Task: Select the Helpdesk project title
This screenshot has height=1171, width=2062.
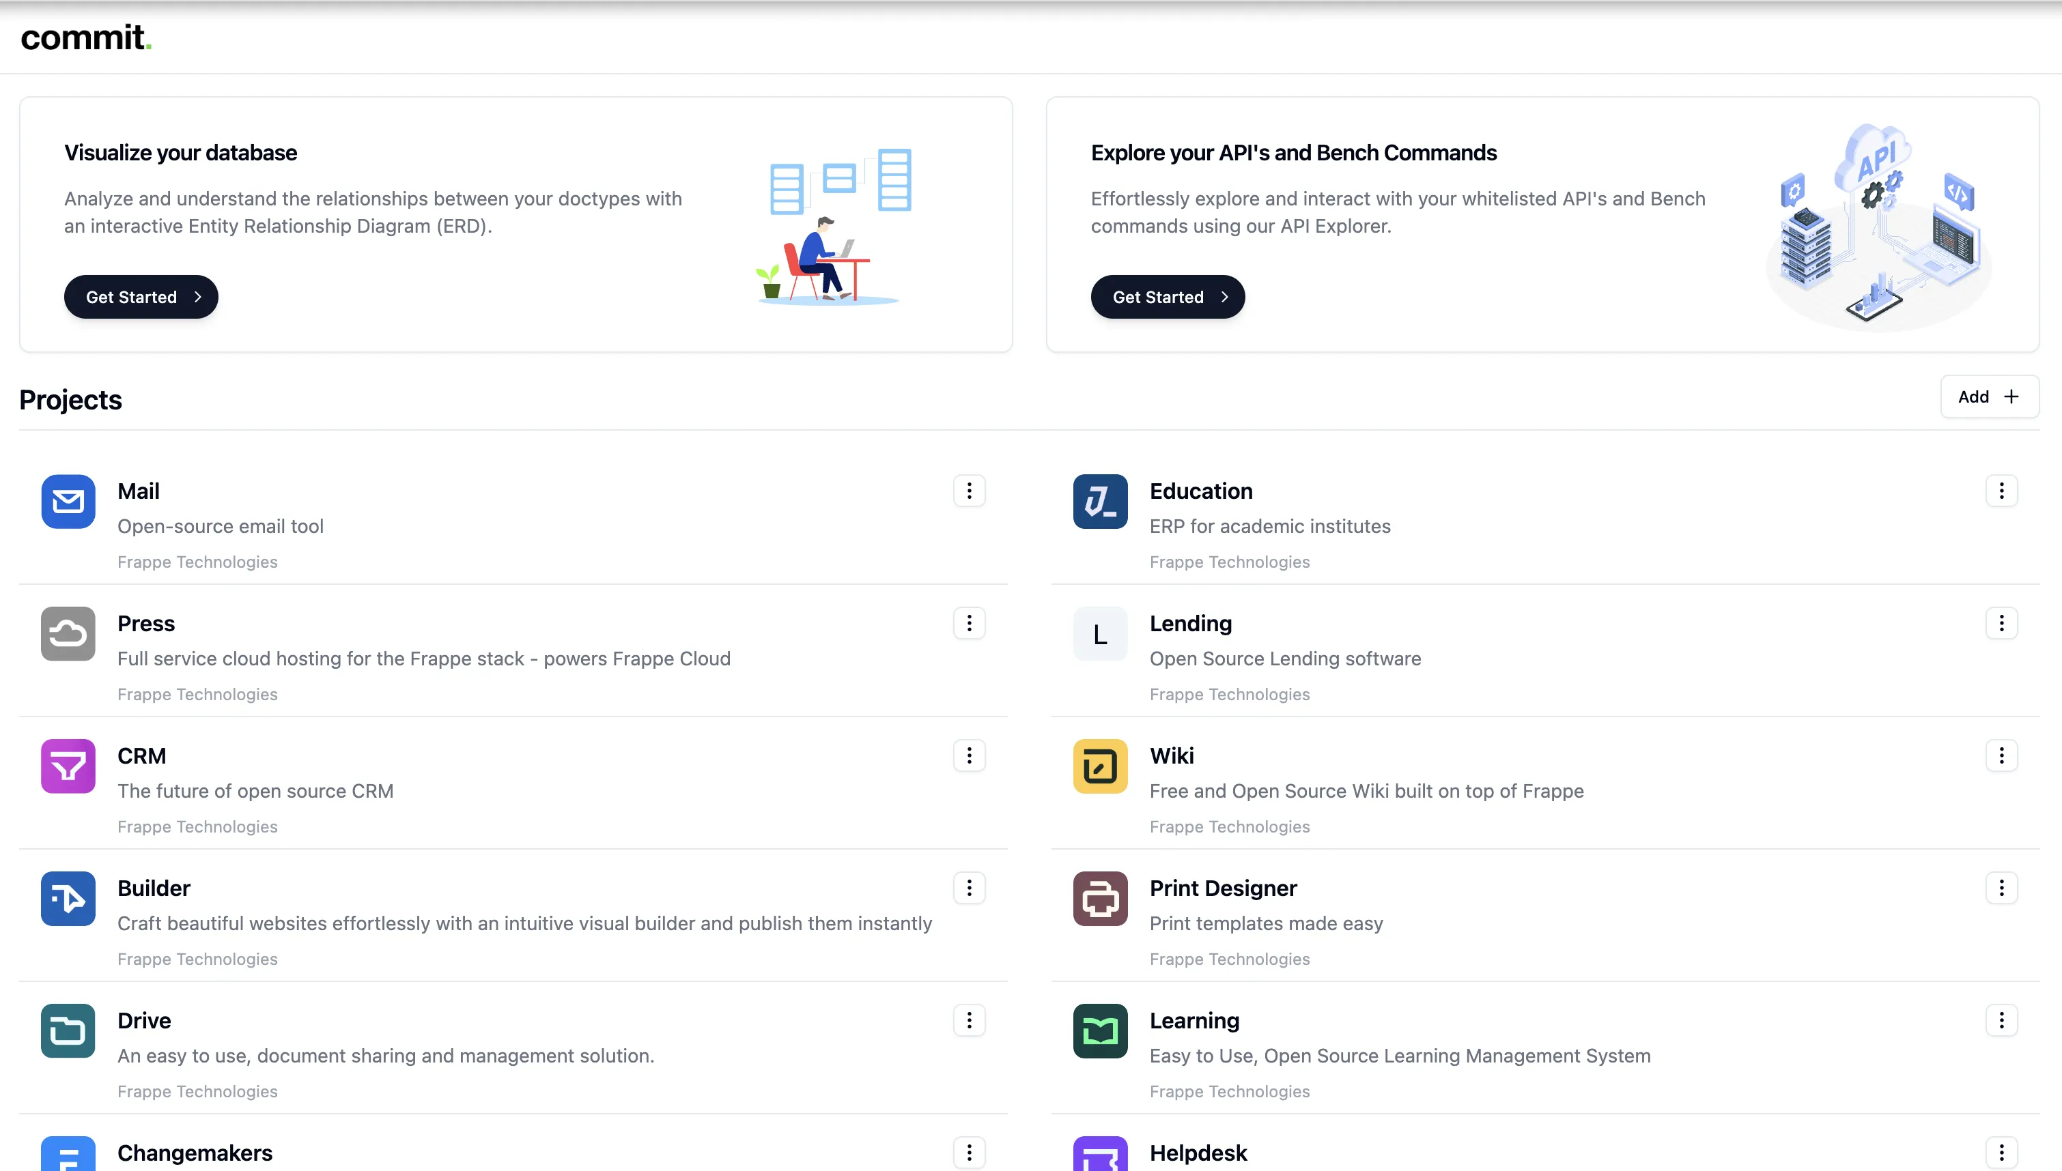Action: coord(1198,1153)
